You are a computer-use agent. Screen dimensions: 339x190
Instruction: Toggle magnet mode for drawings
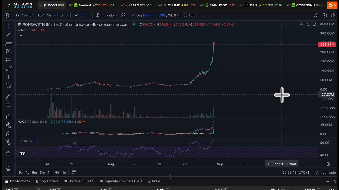pyautogui.click(x=8, y=117)
